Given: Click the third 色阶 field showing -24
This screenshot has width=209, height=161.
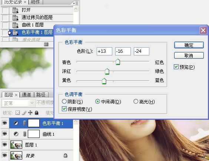Looking at the screenshot, I should (x=142, y=51).
